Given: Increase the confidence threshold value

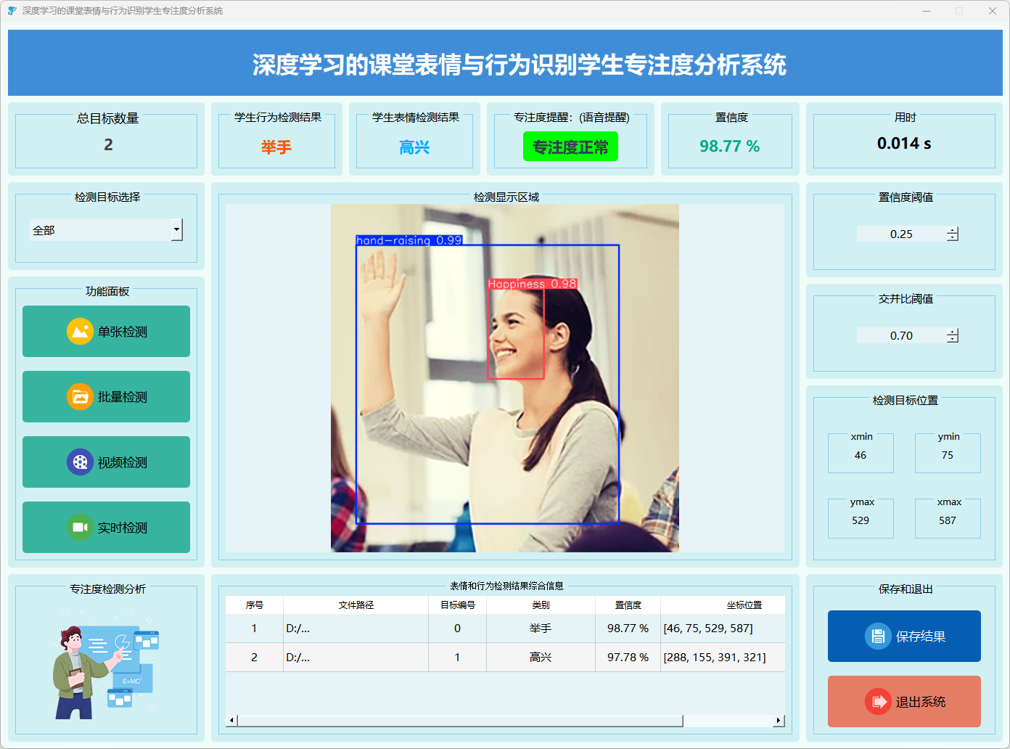Looking at the screenshot, I should (953, 231).
